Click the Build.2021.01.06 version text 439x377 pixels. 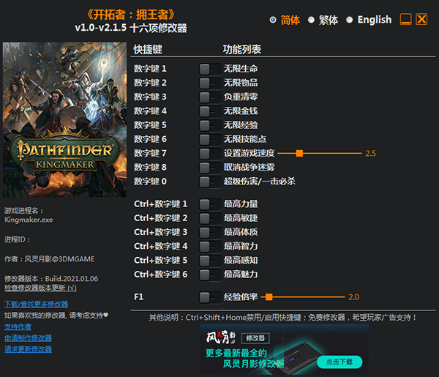point(72,279)
